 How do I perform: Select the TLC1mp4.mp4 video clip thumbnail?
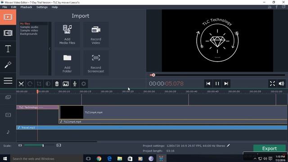(72, 112)
